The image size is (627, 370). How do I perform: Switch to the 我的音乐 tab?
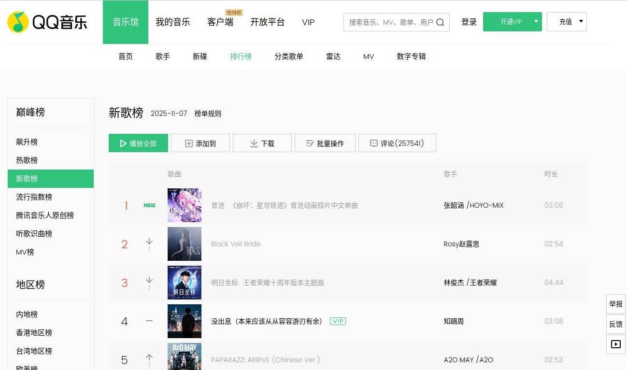173,22
